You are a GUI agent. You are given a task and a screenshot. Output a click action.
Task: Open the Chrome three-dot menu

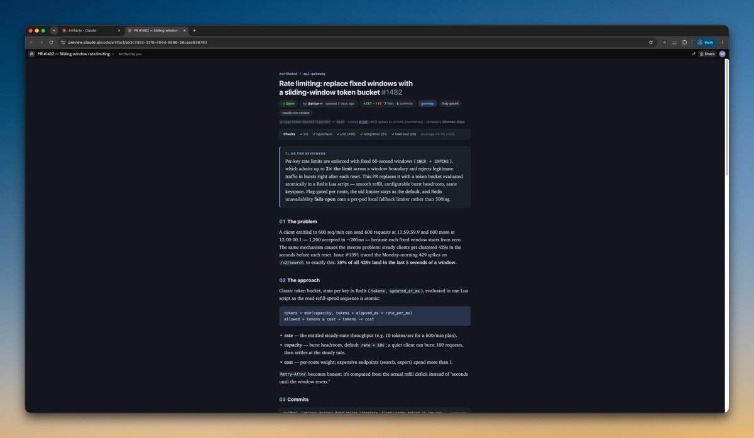coord(723,42)
